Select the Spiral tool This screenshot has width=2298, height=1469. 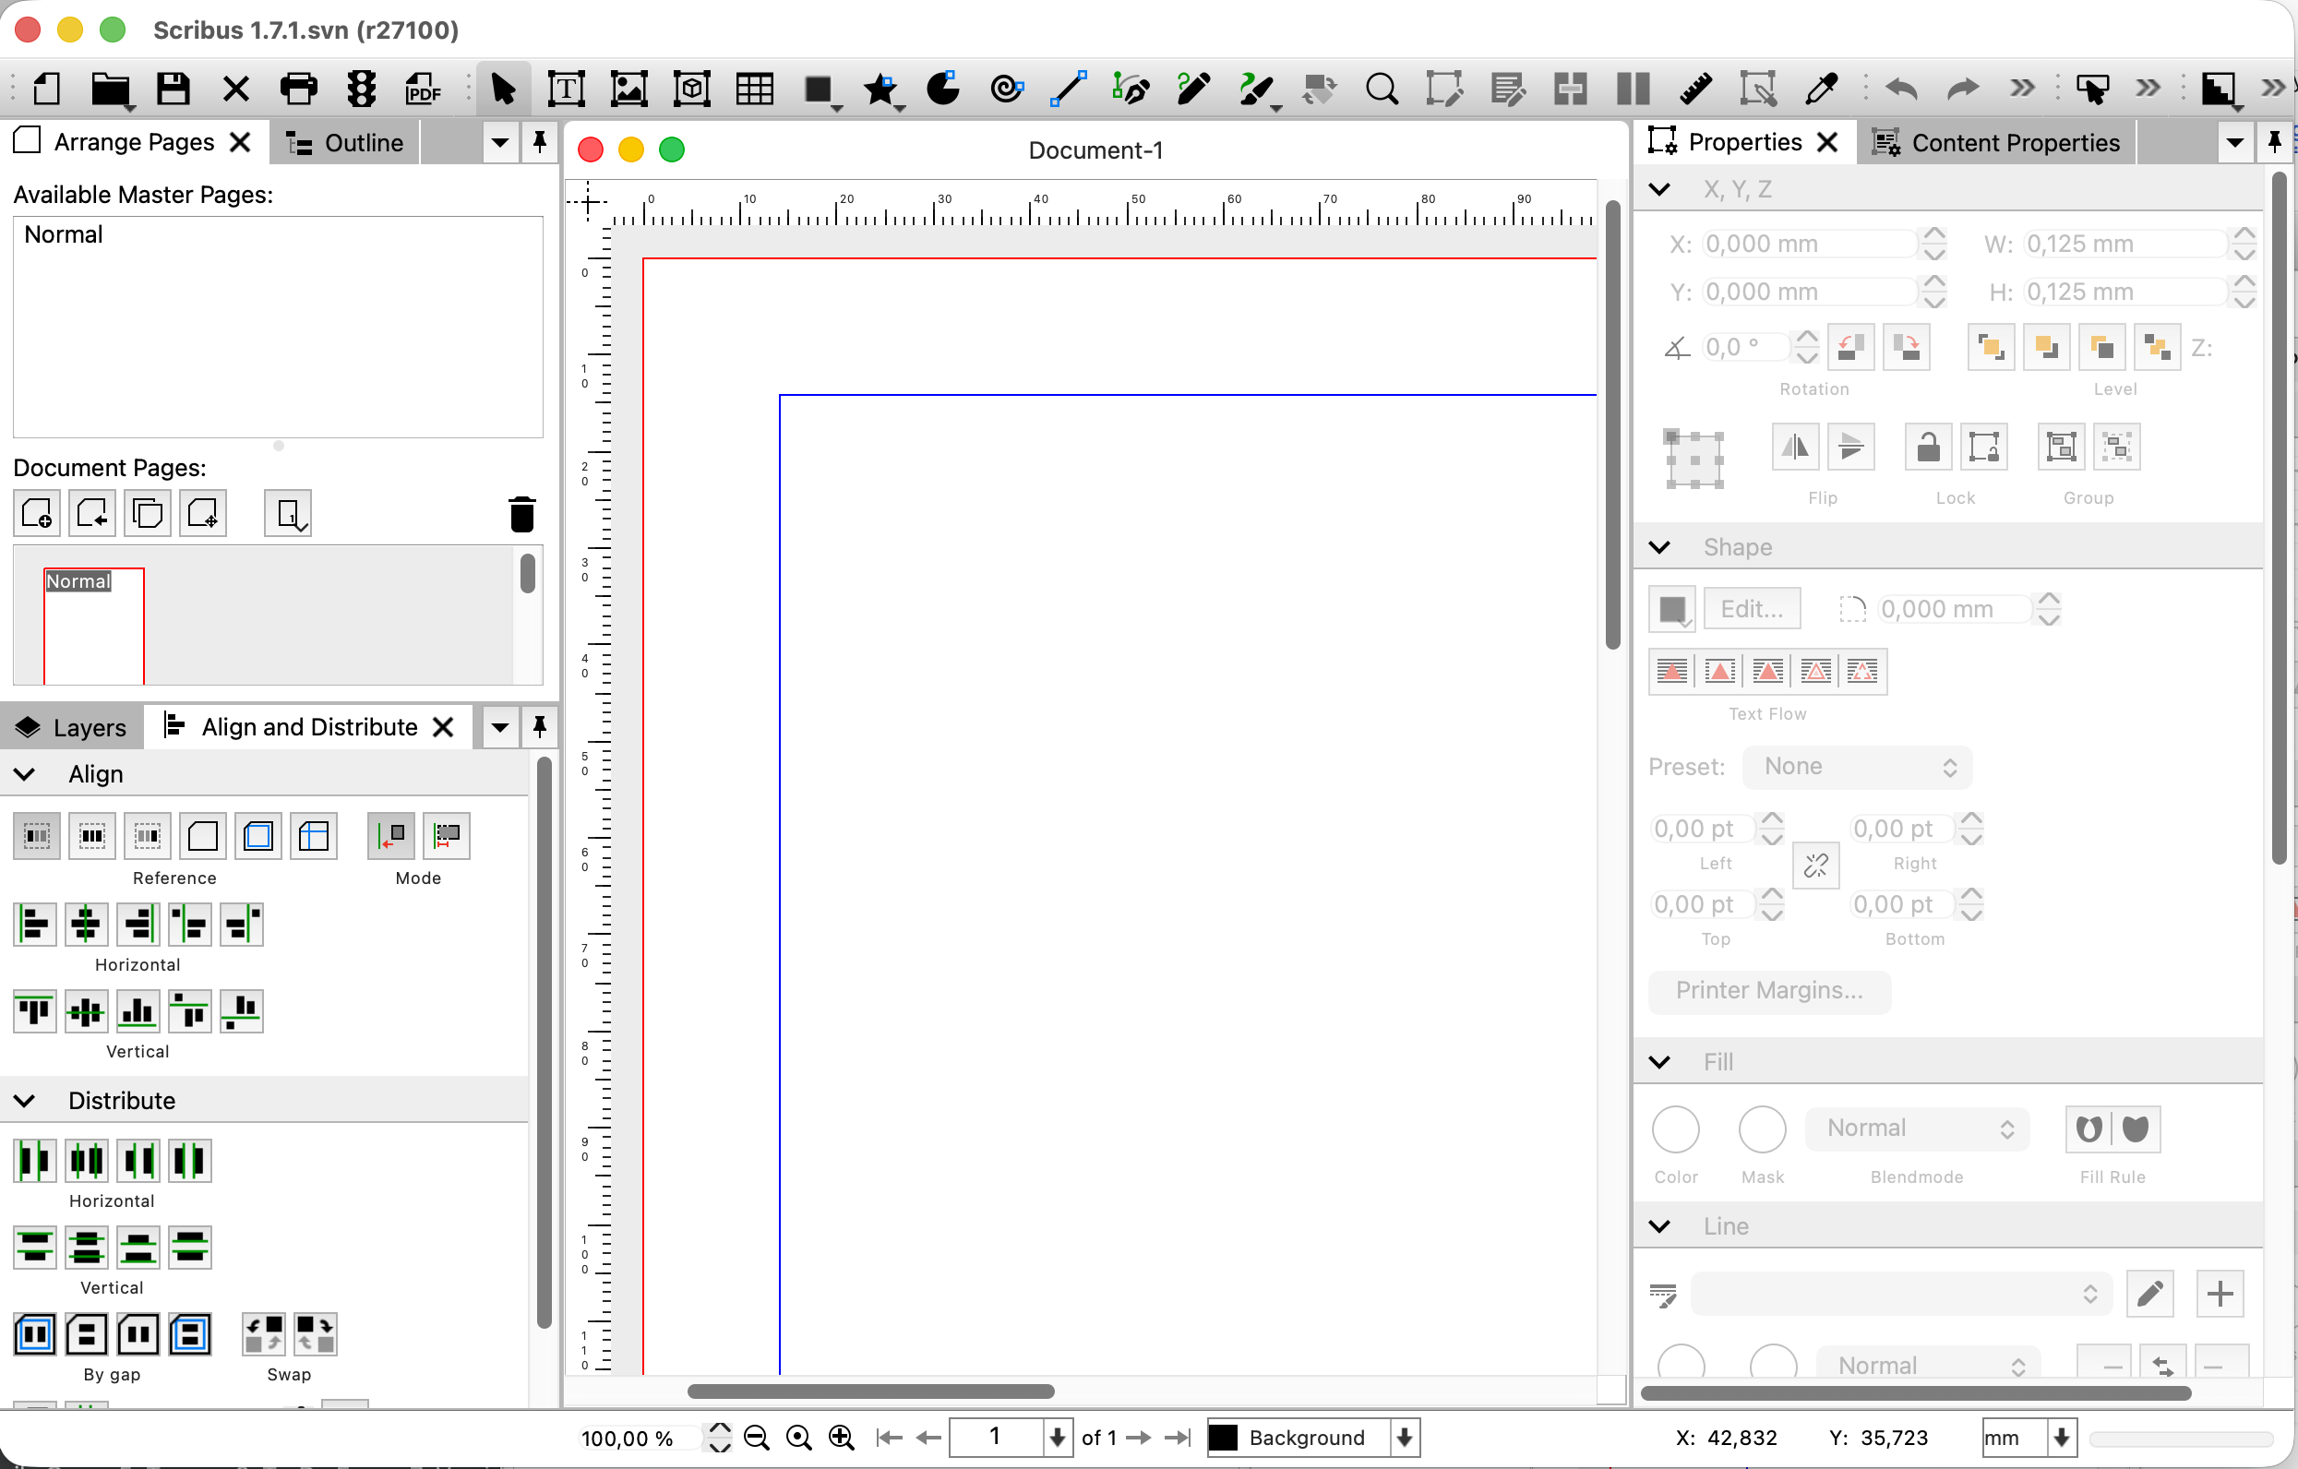pyautogui.click(x=1006, y=90)
